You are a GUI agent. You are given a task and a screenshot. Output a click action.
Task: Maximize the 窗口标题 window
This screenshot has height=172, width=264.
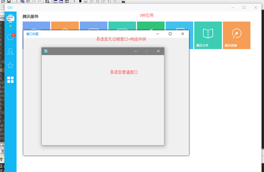click(170, 34)
